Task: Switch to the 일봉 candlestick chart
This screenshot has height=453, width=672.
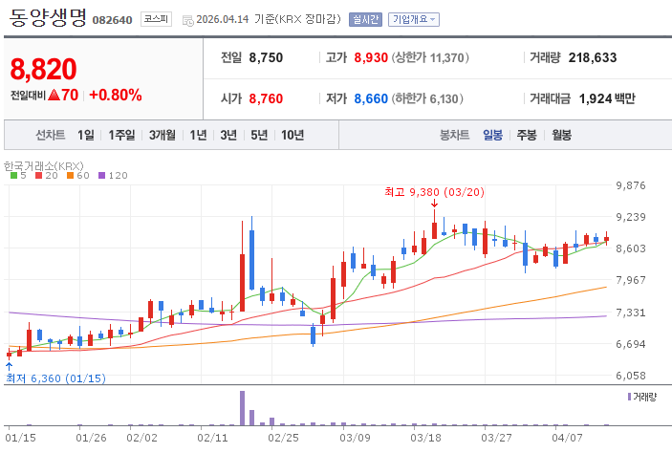Action: click(x=492, y=135)
